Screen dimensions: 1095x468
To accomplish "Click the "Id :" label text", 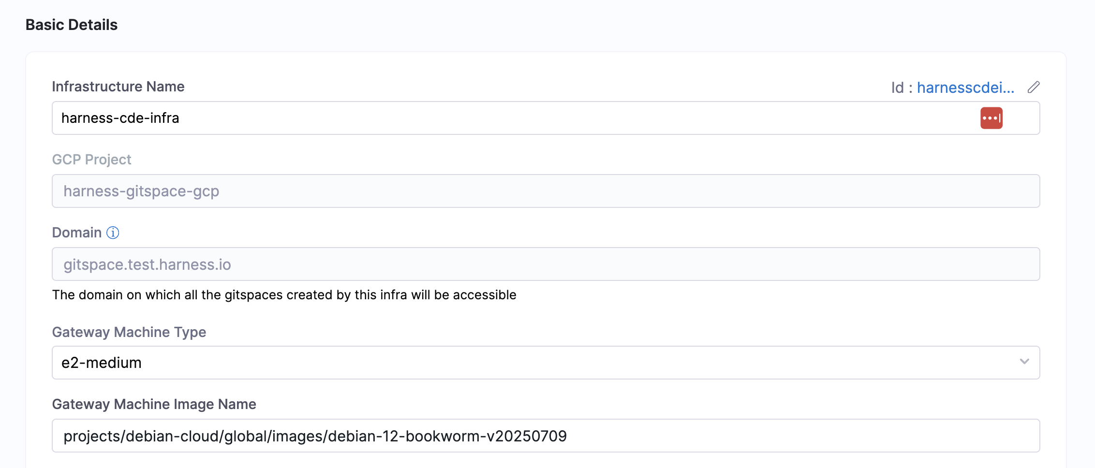I will pyautogui.click(x=902, y=88).
